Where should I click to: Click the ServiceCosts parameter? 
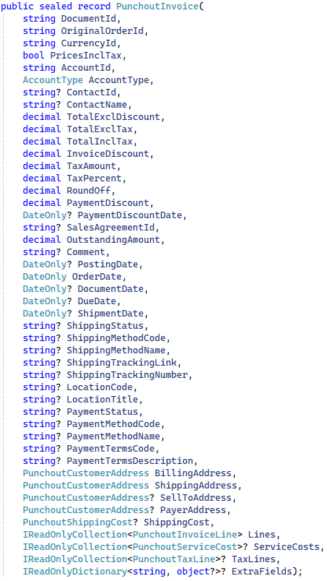pos(287,546)
